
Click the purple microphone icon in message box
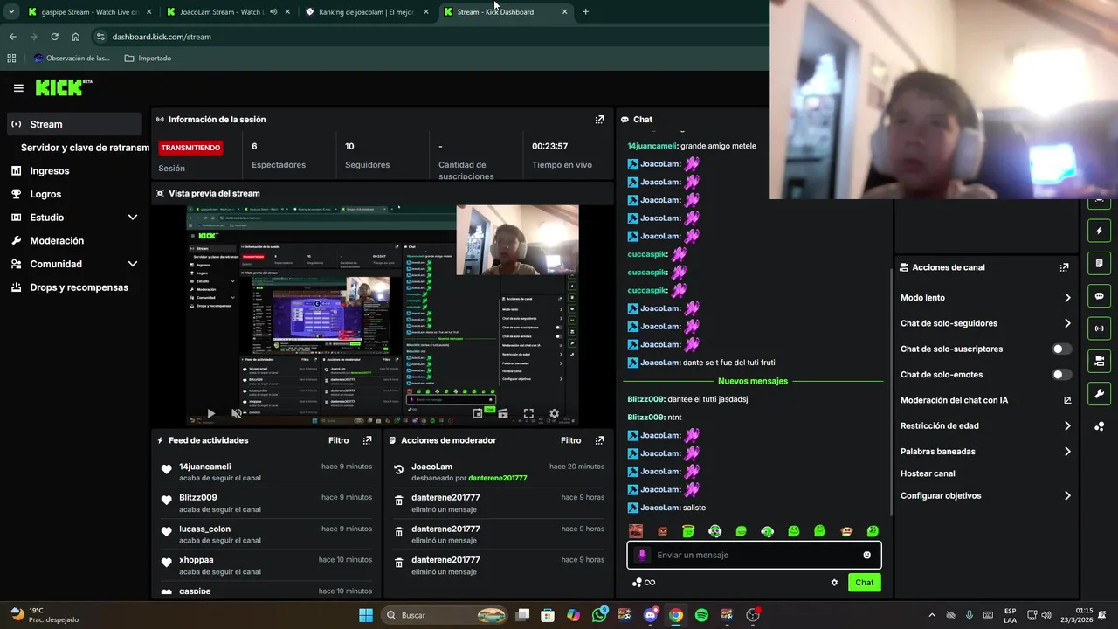click(x=642, y=555)
